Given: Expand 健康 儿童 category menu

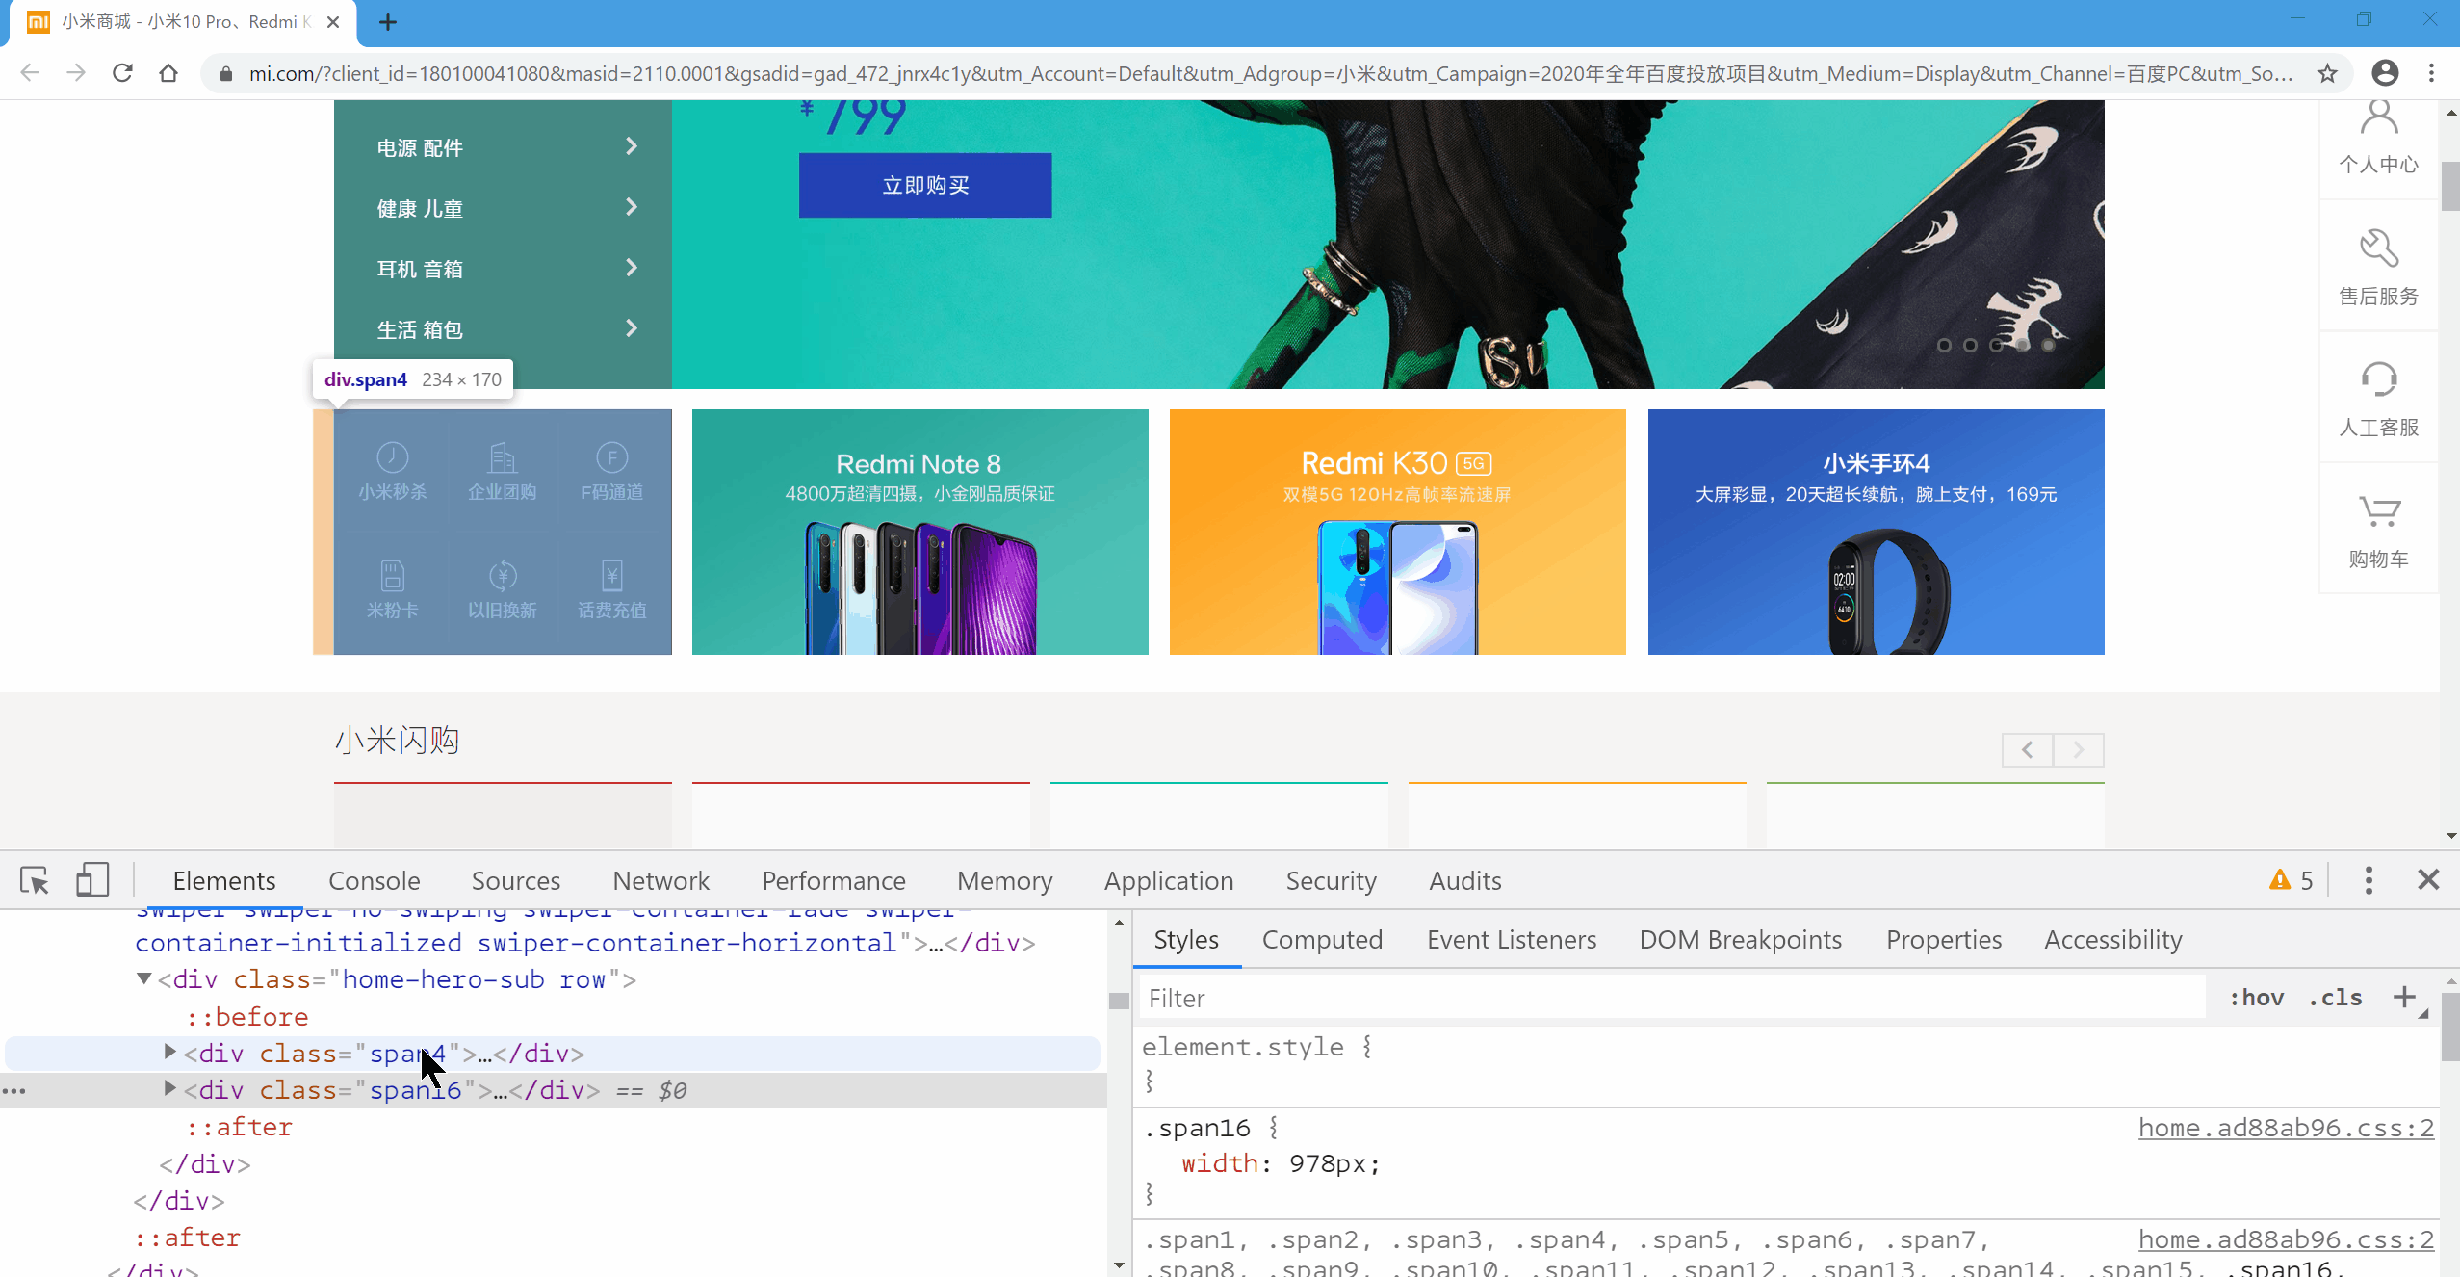Looking at the screenshot, I should point(503,208).
